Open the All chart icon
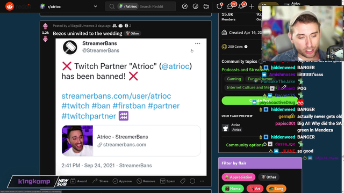 [x=196, y=6]
